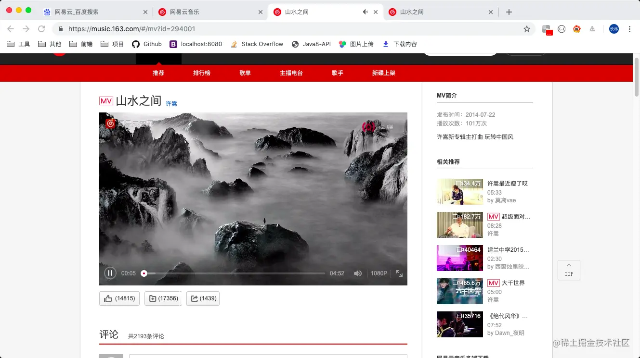Click 共2193条评论 comment count text
The height and width of the screenshot is (358, 640).
coord(146,336)
